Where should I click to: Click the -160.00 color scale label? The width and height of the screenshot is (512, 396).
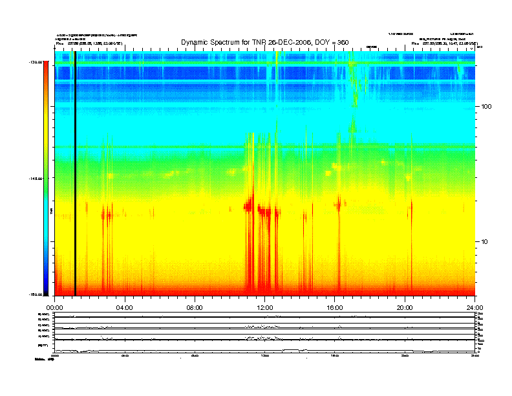[x=36, y=294]
